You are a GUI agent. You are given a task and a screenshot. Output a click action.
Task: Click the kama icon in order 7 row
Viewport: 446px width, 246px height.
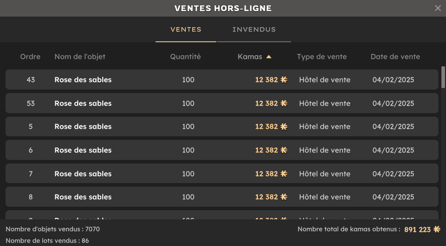pyautogui.click(x=284, y=174)
